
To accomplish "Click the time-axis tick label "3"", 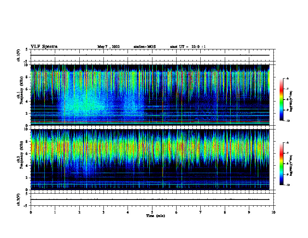I will (x=103, y=212).
